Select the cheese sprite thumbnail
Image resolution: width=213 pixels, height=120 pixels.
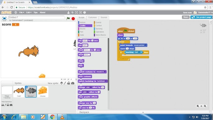(x=43, y=92)
